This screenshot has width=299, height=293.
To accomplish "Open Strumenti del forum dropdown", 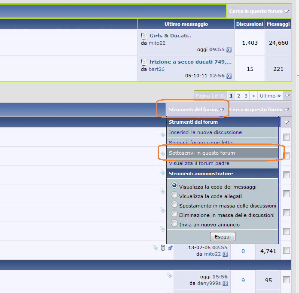I will coord(196,110).
